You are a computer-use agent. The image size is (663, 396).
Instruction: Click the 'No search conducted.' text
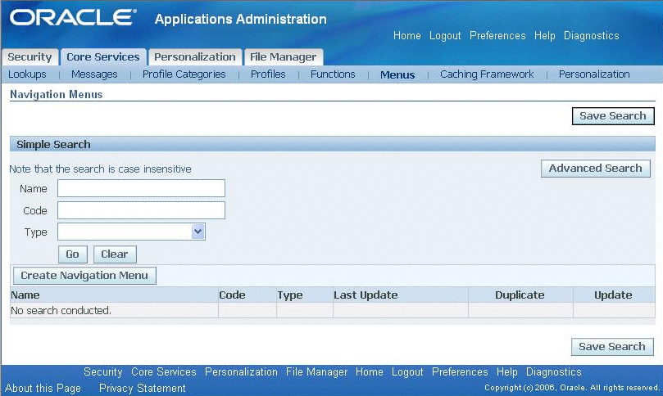point(61,311)
